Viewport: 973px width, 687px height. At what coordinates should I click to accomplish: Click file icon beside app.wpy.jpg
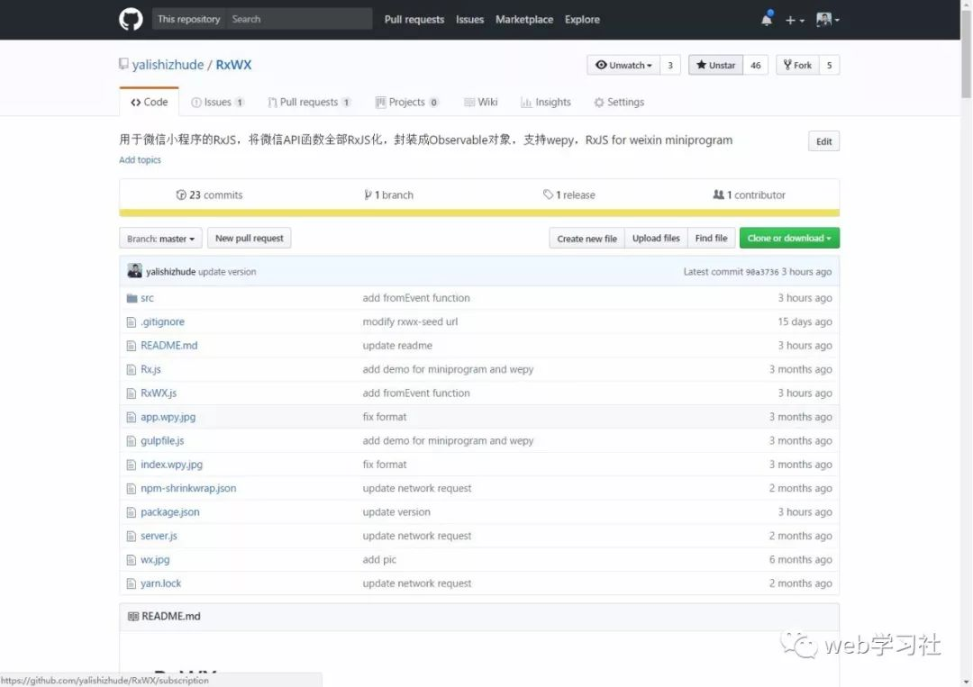click(131, 417)
